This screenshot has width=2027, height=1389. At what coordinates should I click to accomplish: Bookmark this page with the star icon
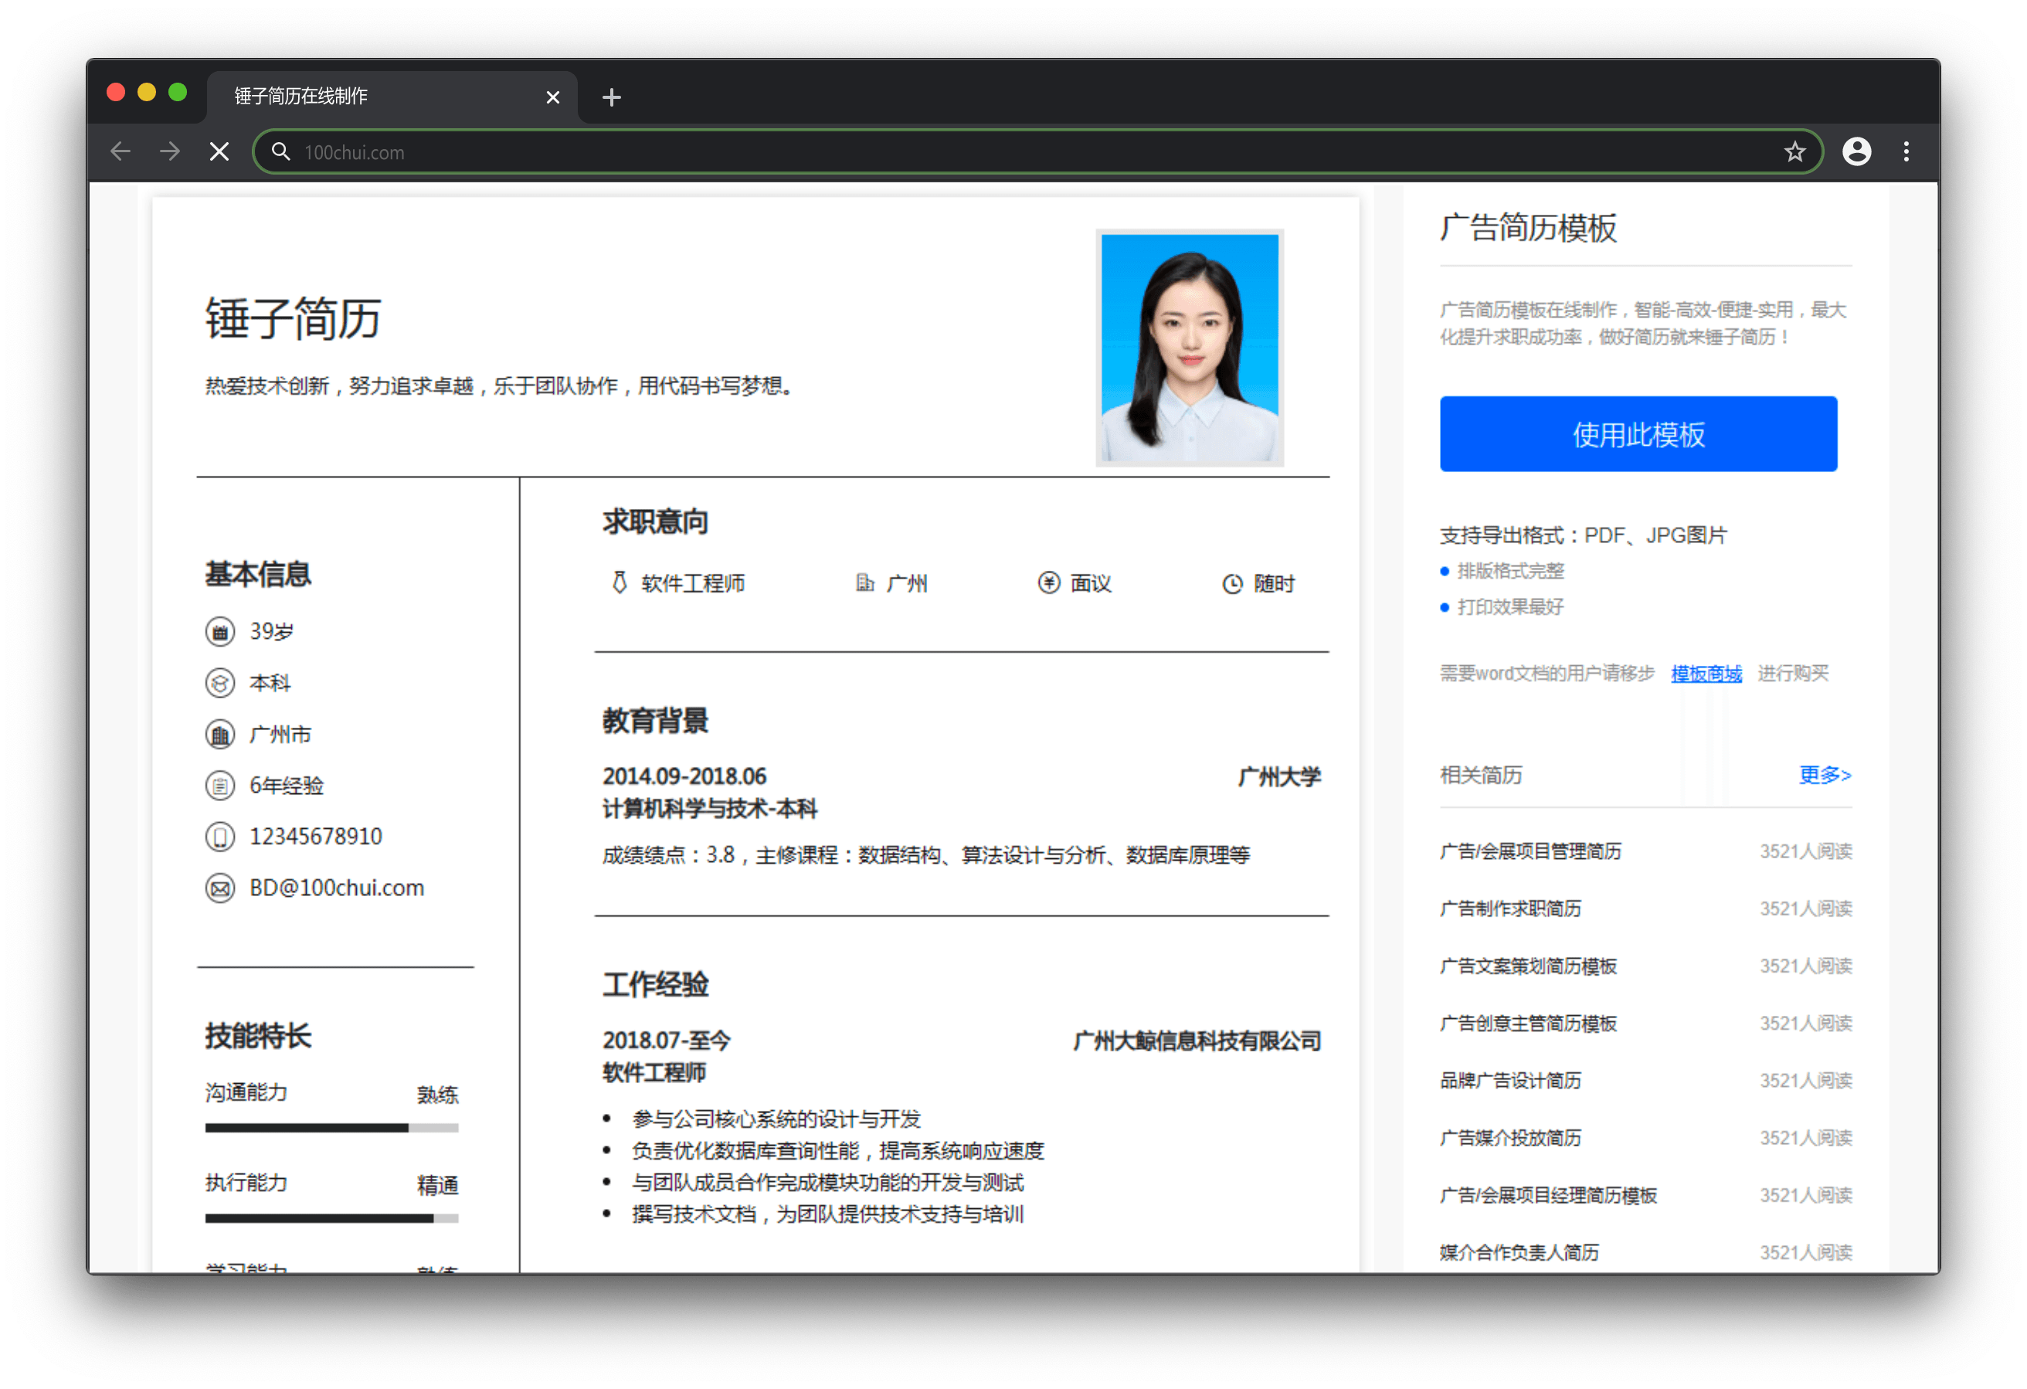1794,152
